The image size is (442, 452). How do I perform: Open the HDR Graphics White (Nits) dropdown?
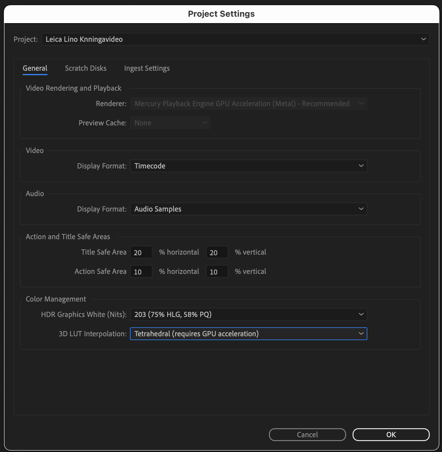(248, 314)
